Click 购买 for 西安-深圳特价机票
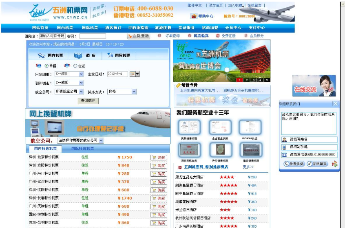The image size is (345, 228). pos(159,215)
